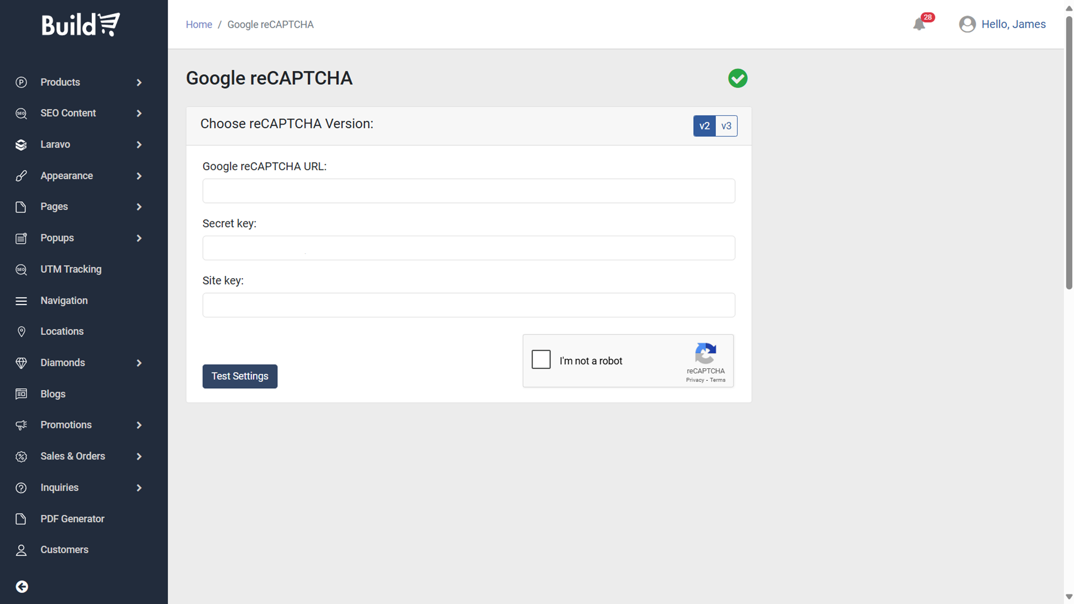Expand the Sales & Orders chevron
This screenshot has width=1074, height=604.
[139, 456]
